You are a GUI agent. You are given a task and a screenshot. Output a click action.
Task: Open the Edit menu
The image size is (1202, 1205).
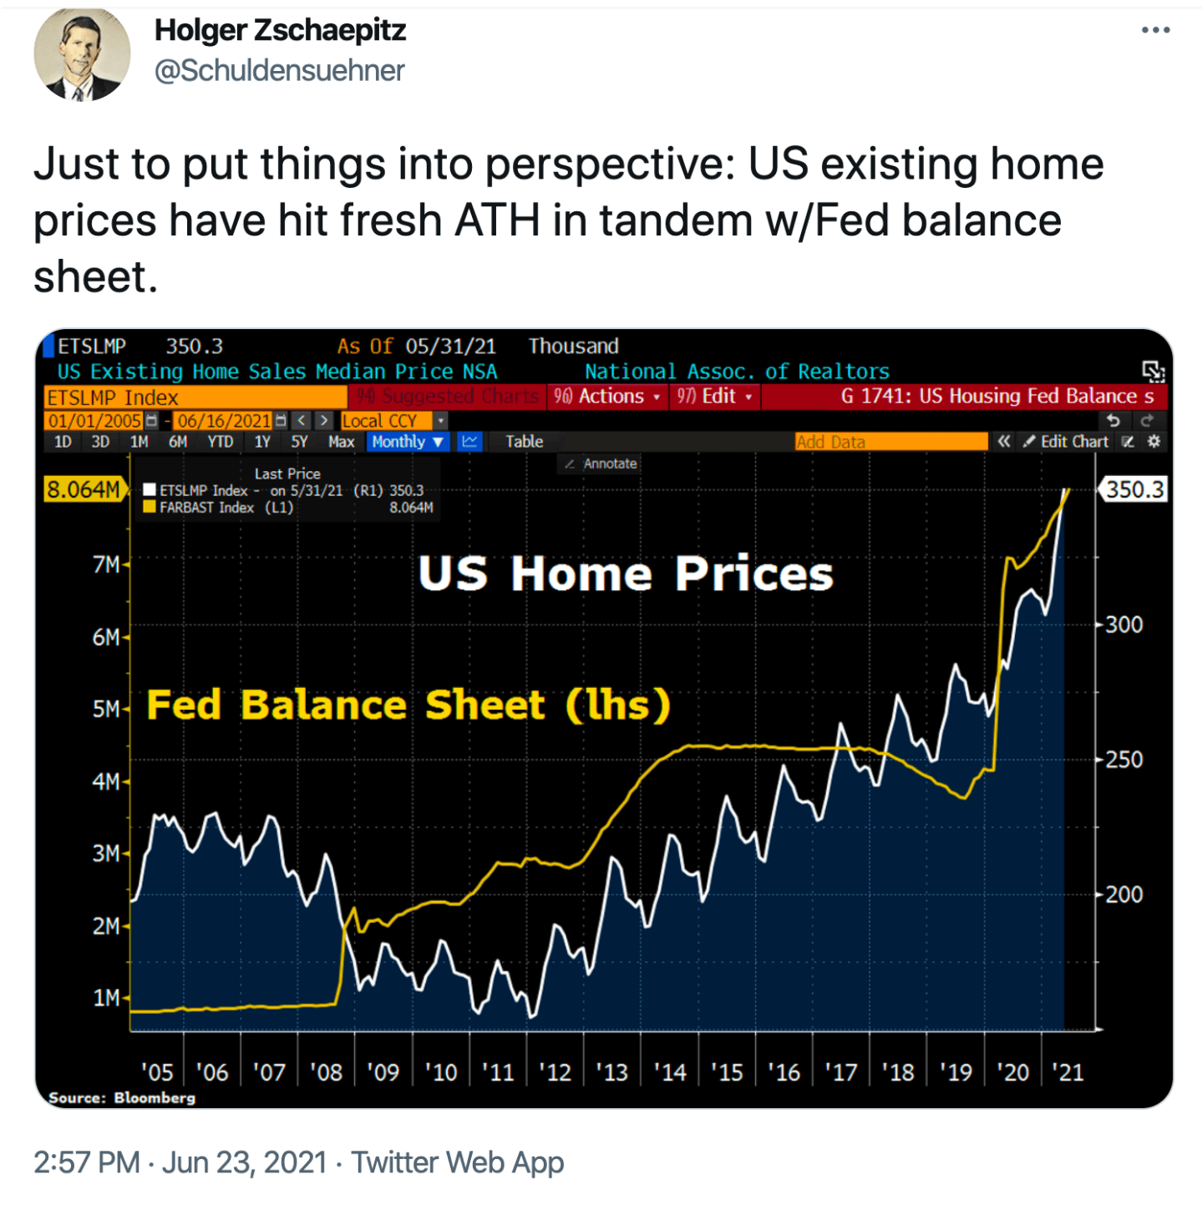click(716, 397)
